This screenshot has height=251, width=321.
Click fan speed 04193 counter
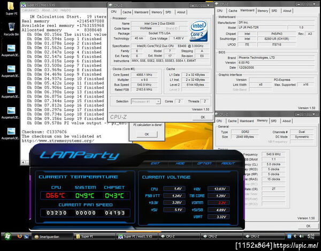point(114,213)
